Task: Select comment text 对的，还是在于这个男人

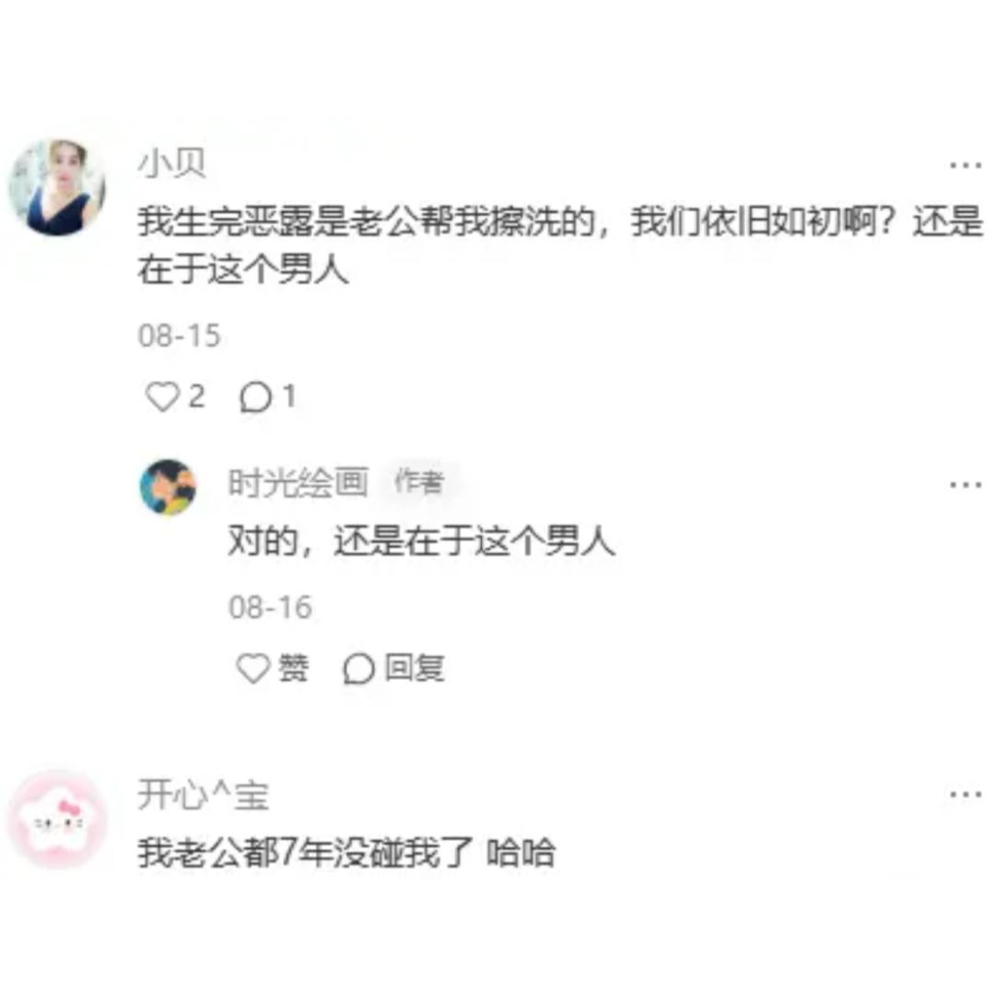Action: pos(421,542)
